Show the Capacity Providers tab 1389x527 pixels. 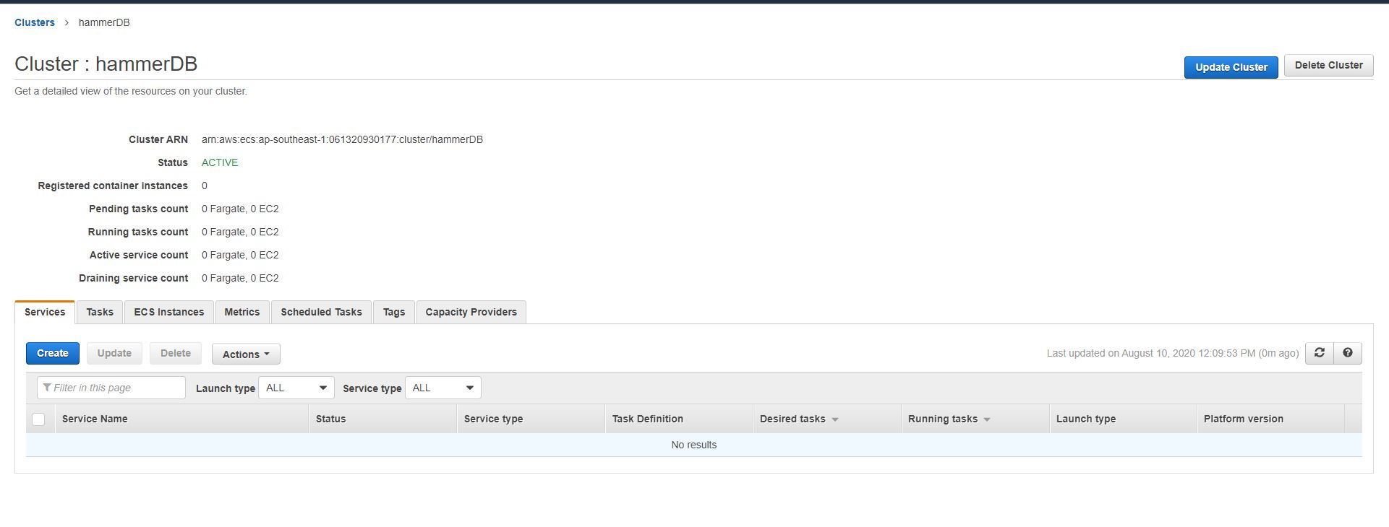(471, 312)
